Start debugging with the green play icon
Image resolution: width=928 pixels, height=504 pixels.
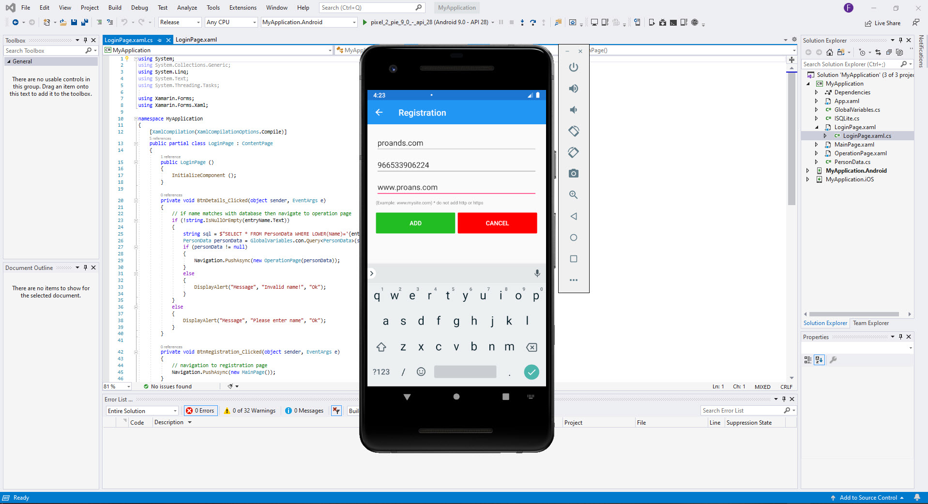coord(365,22)
